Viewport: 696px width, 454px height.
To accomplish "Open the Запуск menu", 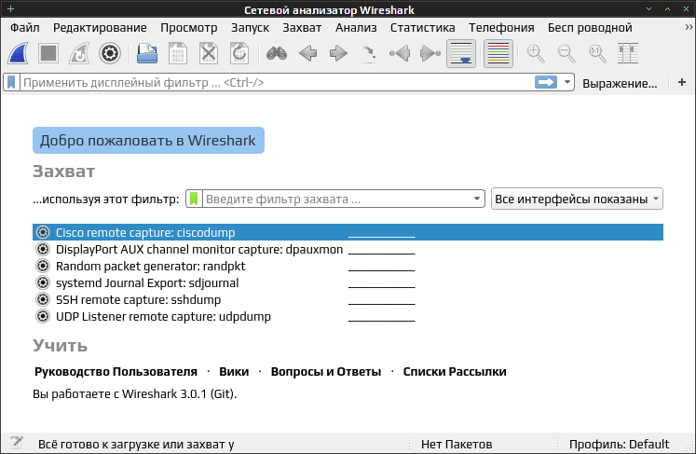I will (x=250, y=28).
